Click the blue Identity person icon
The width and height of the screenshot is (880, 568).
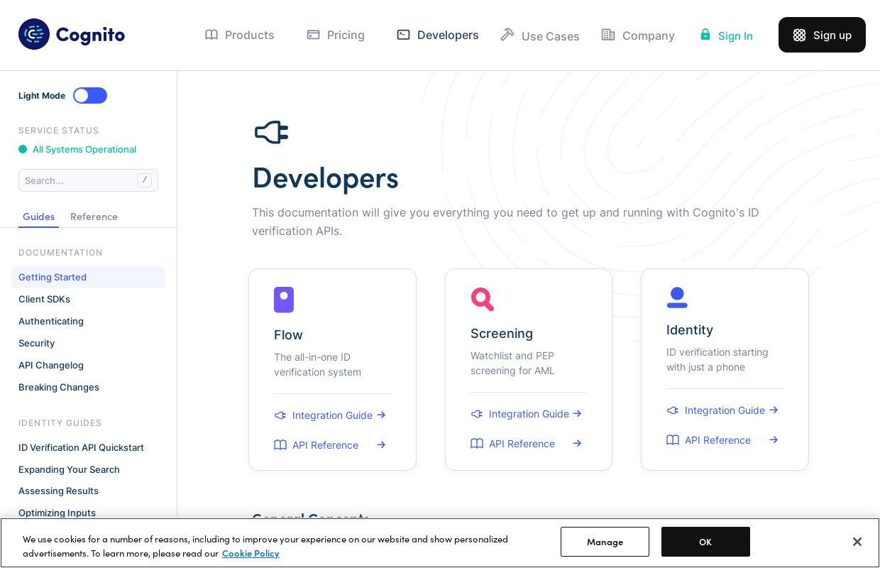coord(677,297)
